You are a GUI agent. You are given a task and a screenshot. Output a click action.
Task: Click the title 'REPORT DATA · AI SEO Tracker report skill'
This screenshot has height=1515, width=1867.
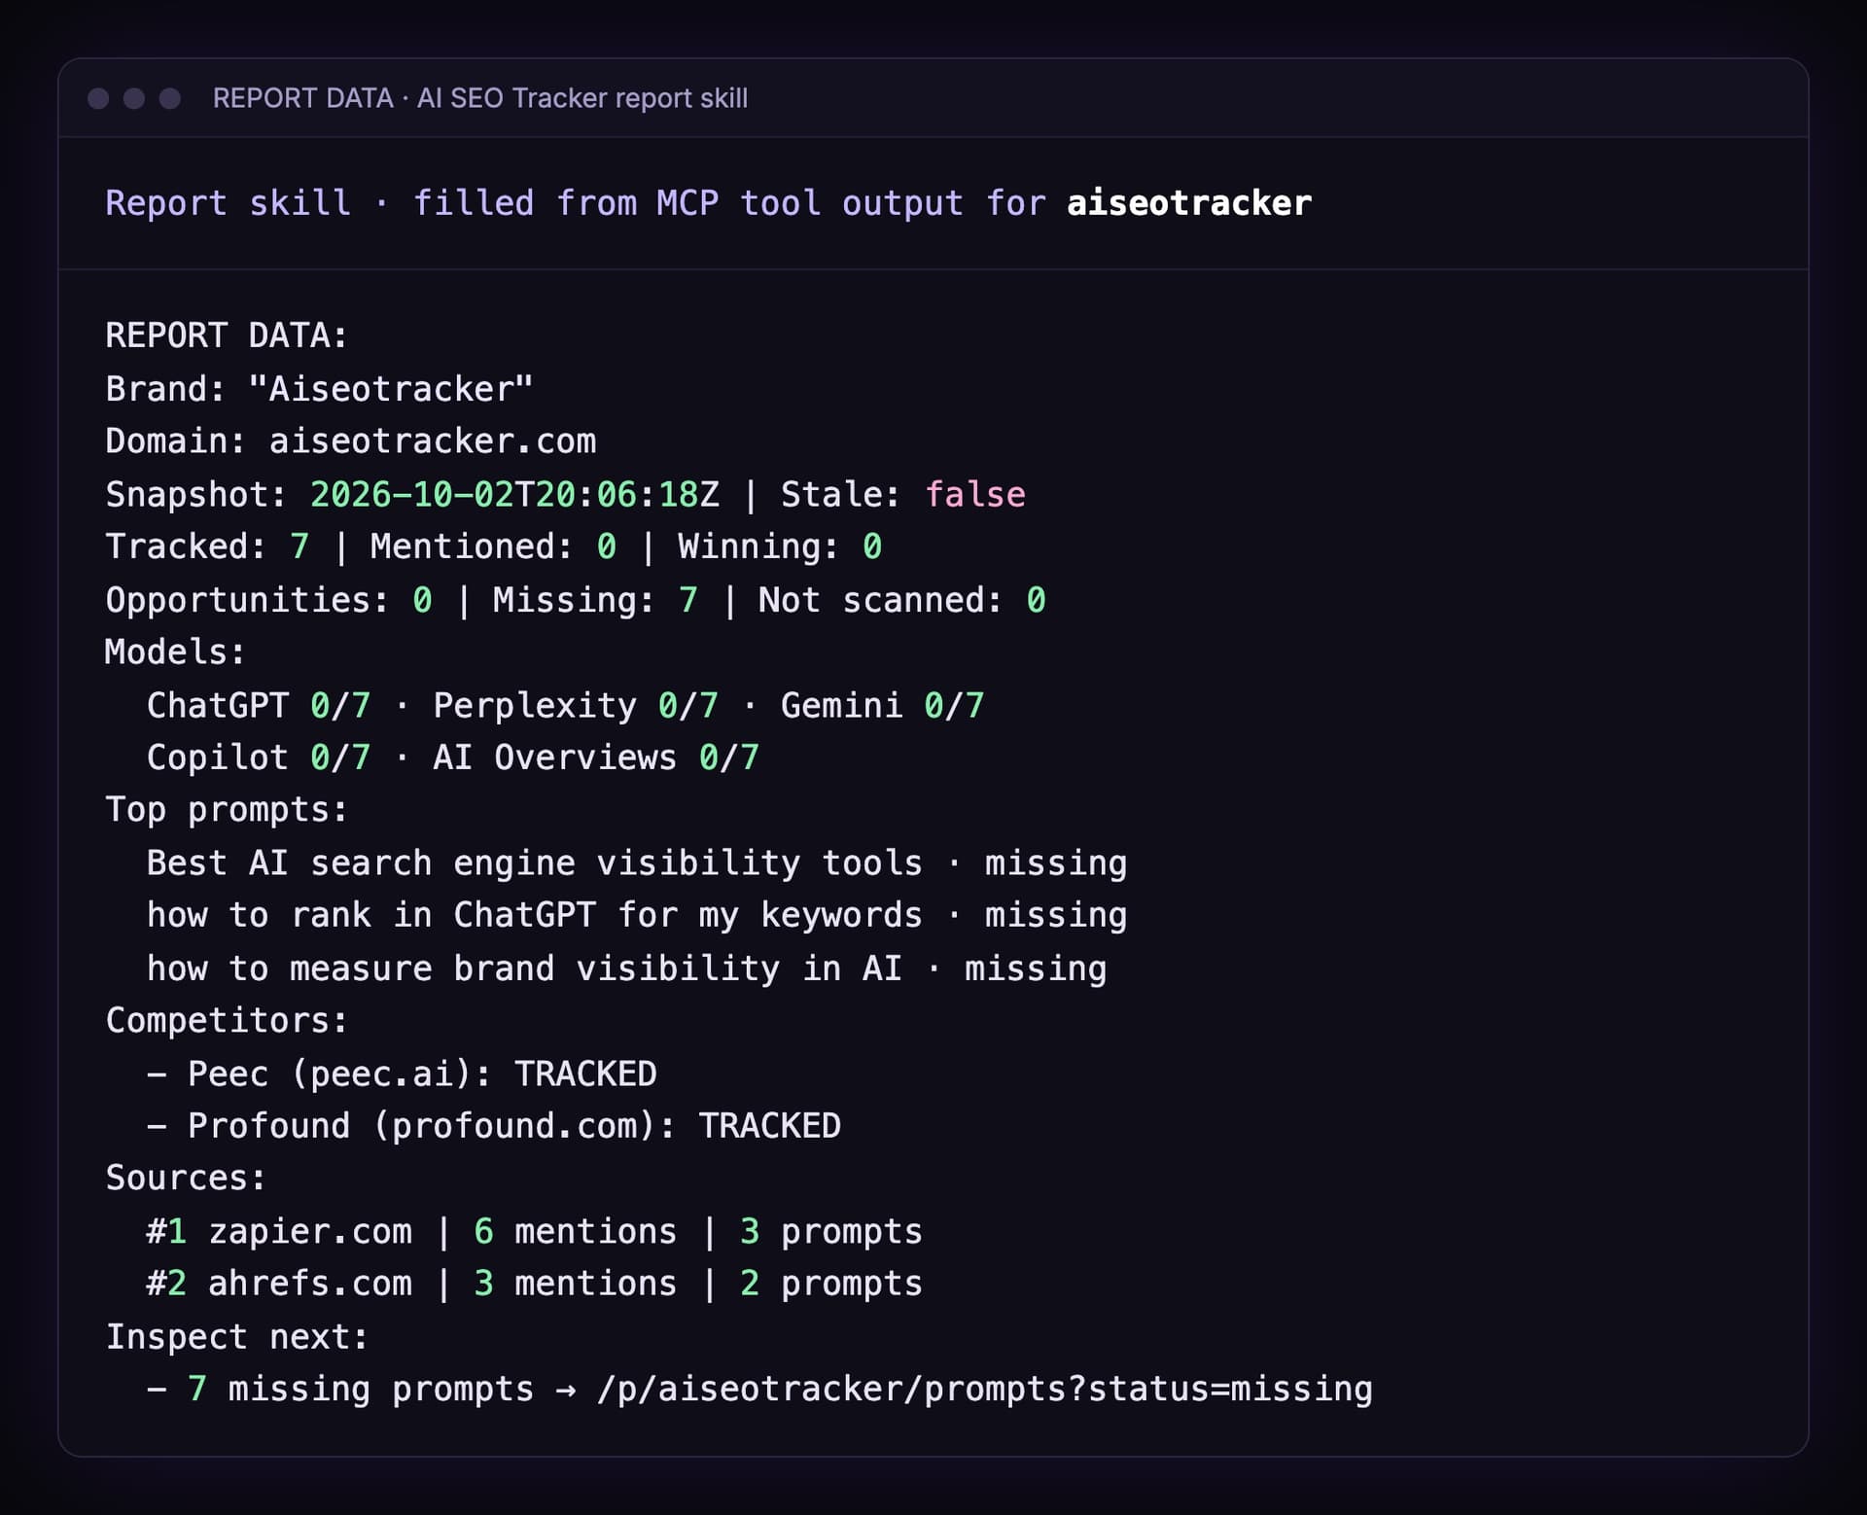pos(480,98)
